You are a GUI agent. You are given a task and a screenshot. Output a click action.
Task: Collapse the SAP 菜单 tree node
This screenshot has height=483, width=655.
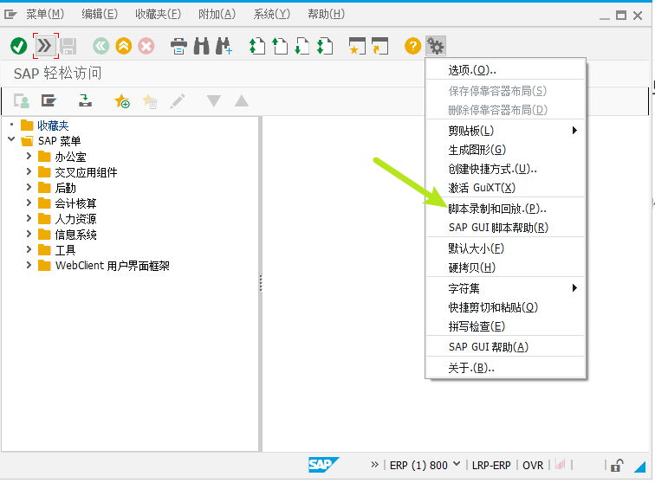point(11,139)
